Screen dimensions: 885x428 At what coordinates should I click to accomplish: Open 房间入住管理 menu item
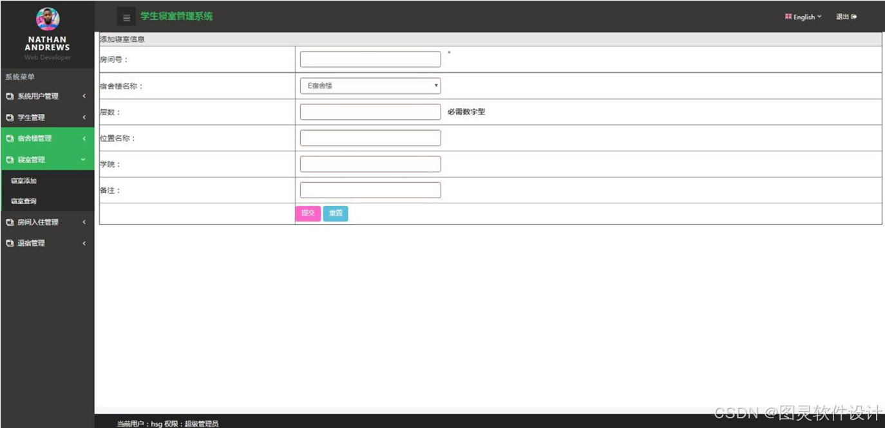pyautogui.click(x=47, y=222)
